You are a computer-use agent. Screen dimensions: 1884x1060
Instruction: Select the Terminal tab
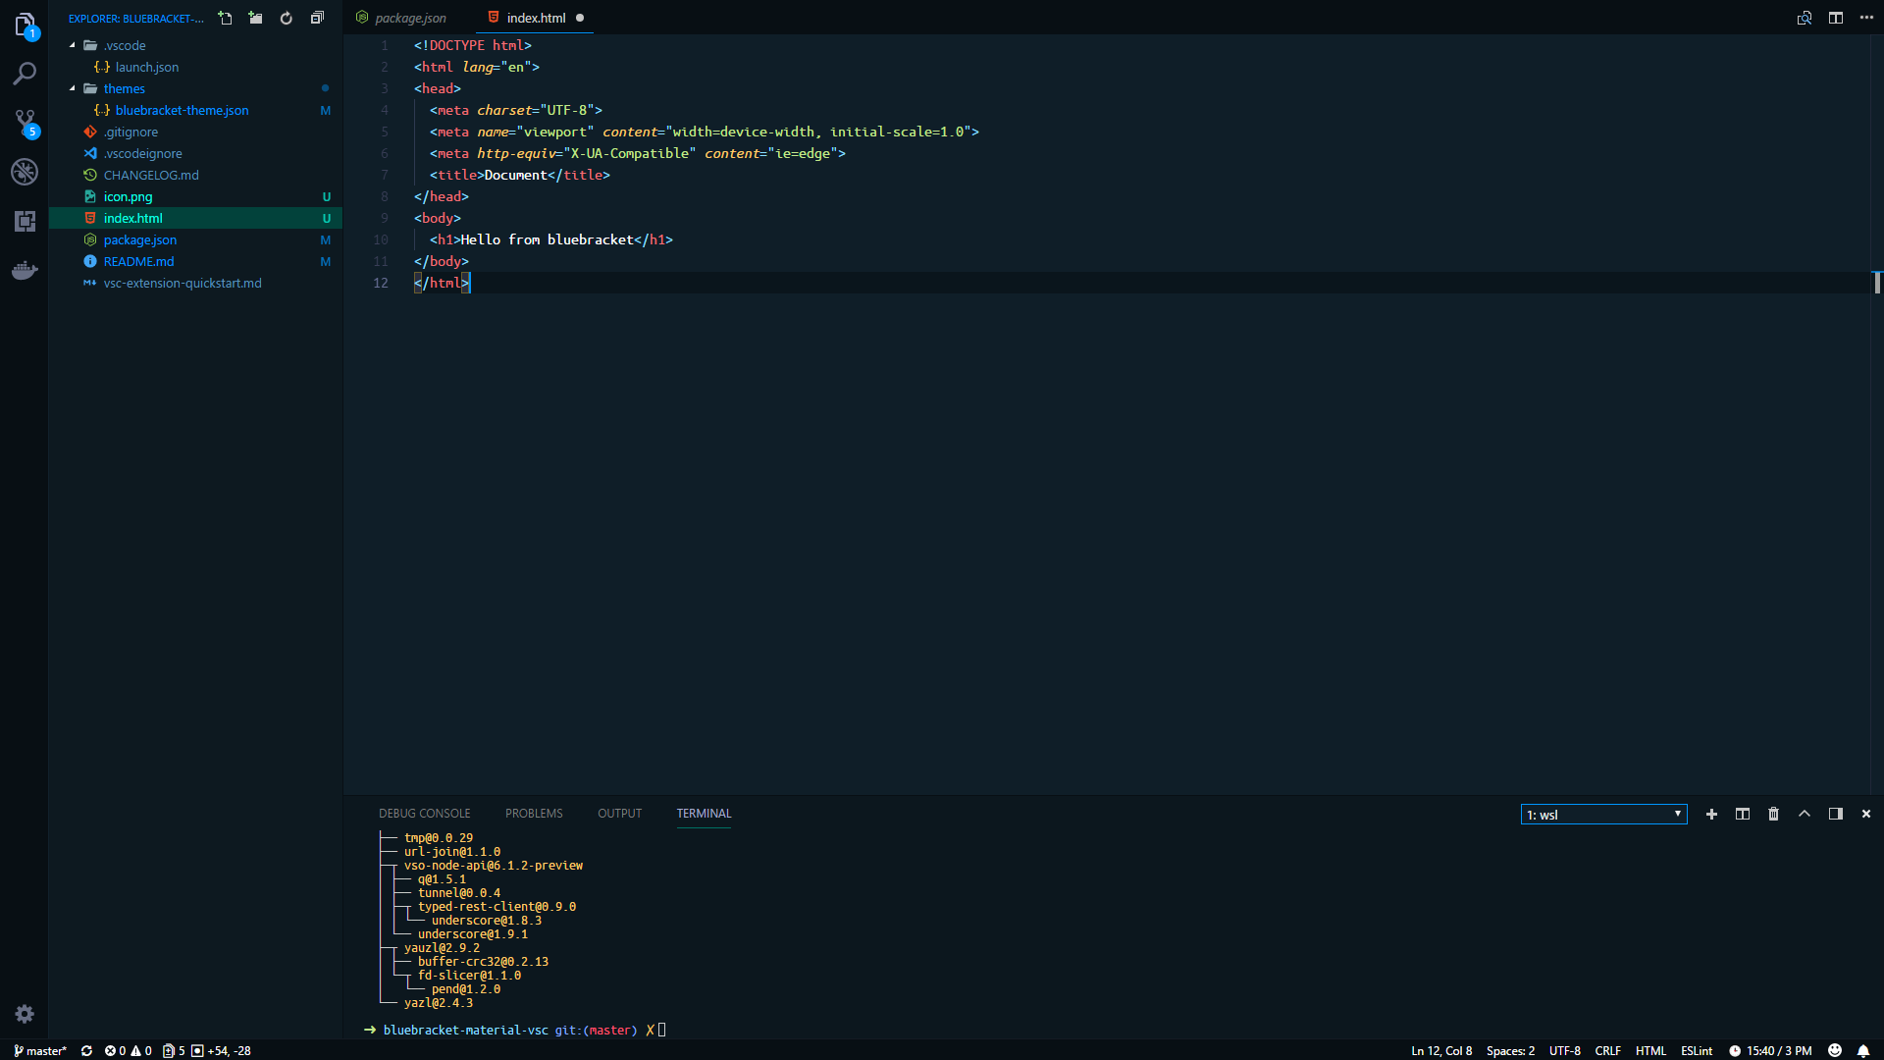pyautogui.click(x=704, y=814)
